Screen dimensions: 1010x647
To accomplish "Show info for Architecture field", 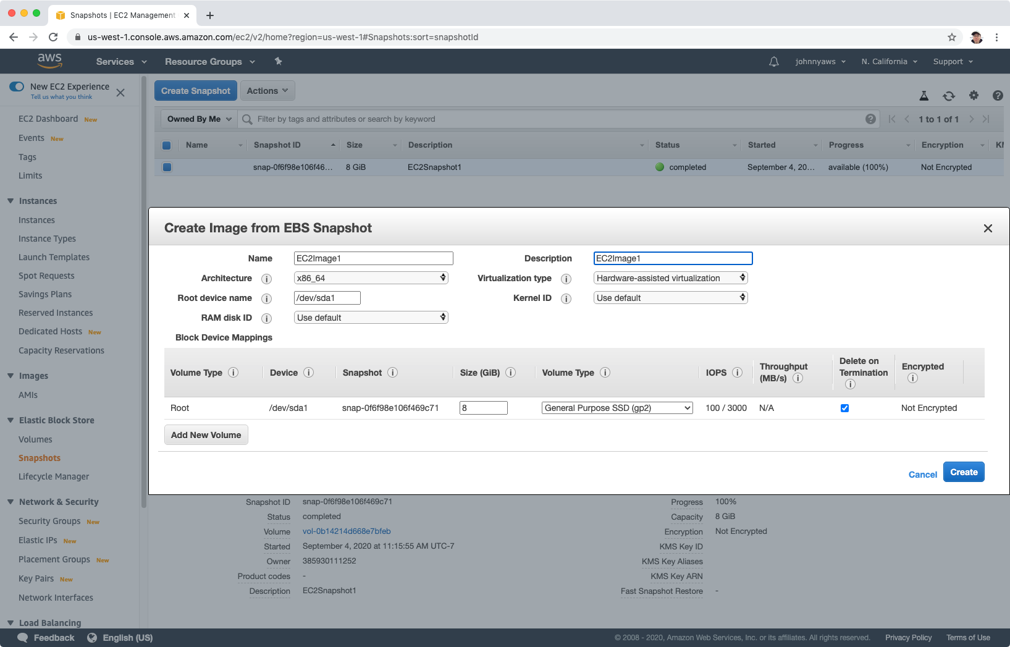I will (x=267, y=279).
